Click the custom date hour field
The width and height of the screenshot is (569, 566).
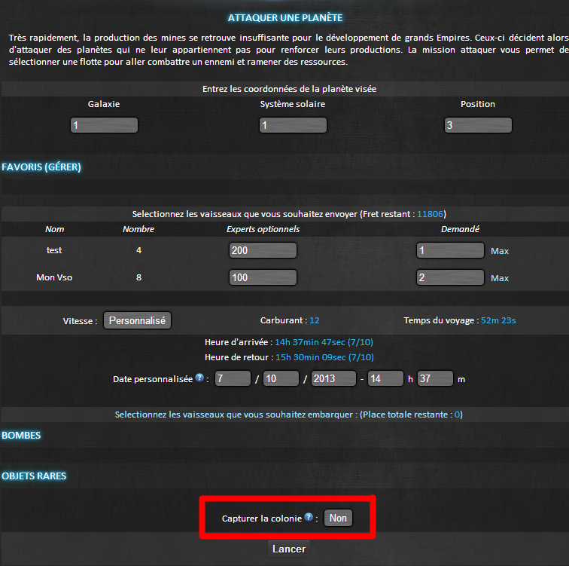pos(385,378)
